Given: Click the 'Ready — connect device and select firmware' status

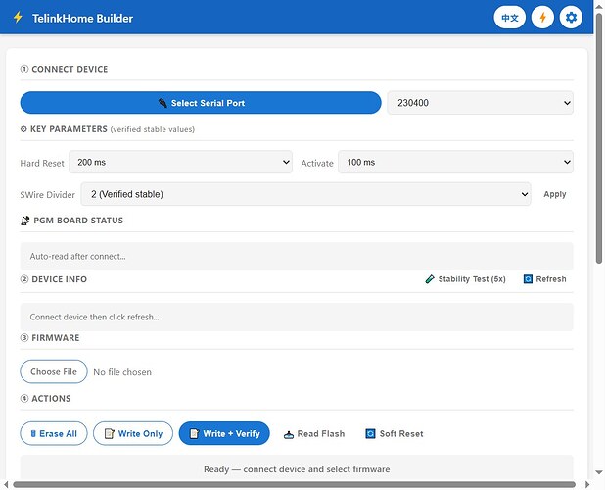Looking at the screenshot, I should point(297,469).
